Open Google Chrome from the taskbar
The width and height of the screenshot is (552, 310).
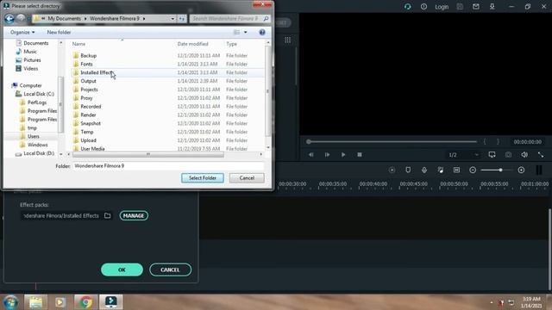point(85,302)
